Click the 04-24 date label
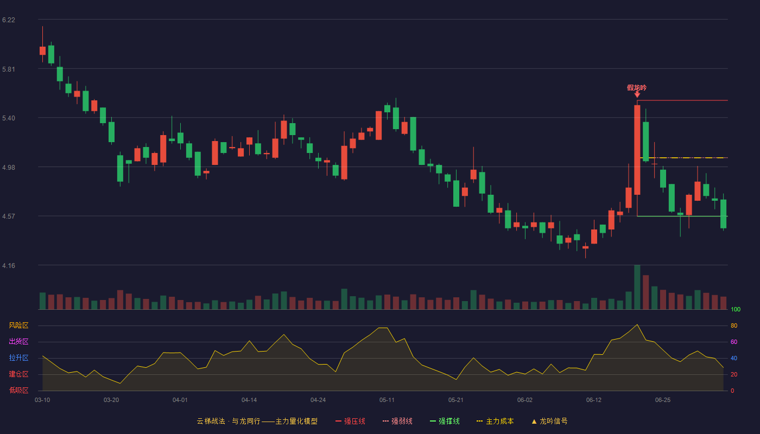The height and width of the screenshot is (434, 760). tap(318, 400)
